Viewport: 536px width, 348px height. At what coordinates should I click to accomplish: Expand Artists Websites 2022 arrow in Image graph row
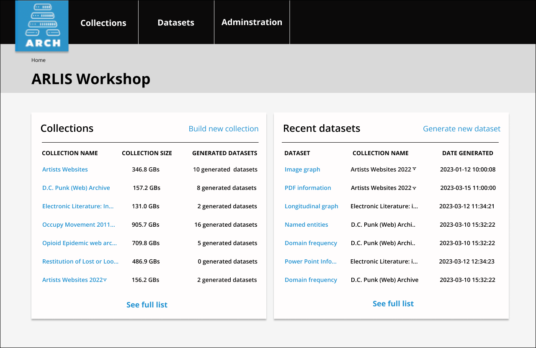[x=414, y=169]
